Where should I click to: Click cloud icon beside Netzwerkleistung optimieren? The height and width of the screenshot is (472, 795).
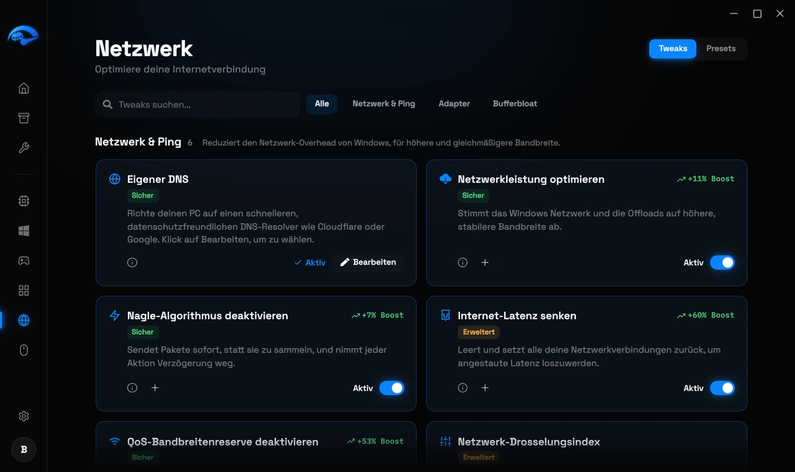click(x=445, y=179)
